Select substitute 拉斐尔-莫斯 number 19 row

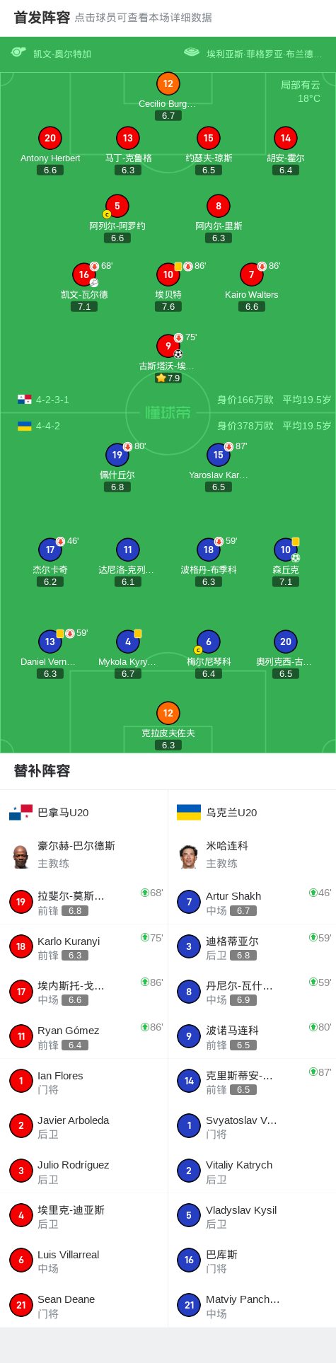point(84,902)
